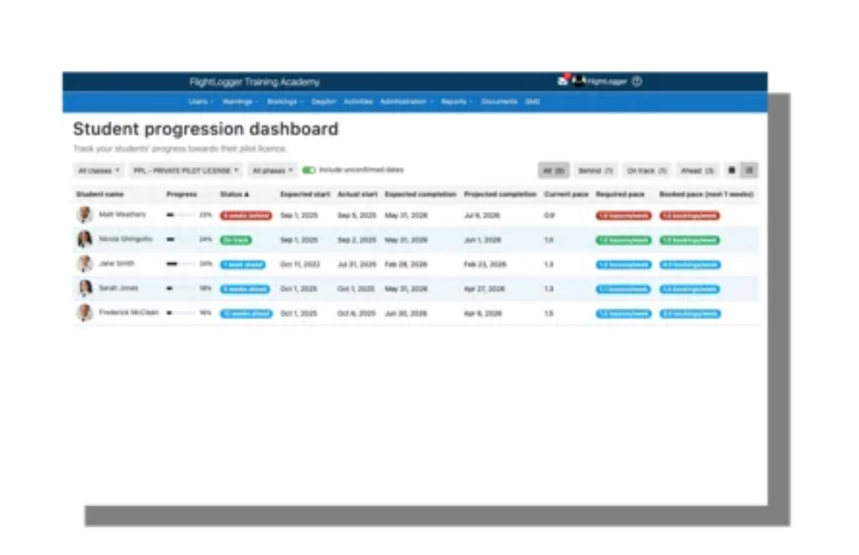Screen dimensions: 859x555
Task: Click Matt Weathers' profile photo
Action: pos(85,215)
